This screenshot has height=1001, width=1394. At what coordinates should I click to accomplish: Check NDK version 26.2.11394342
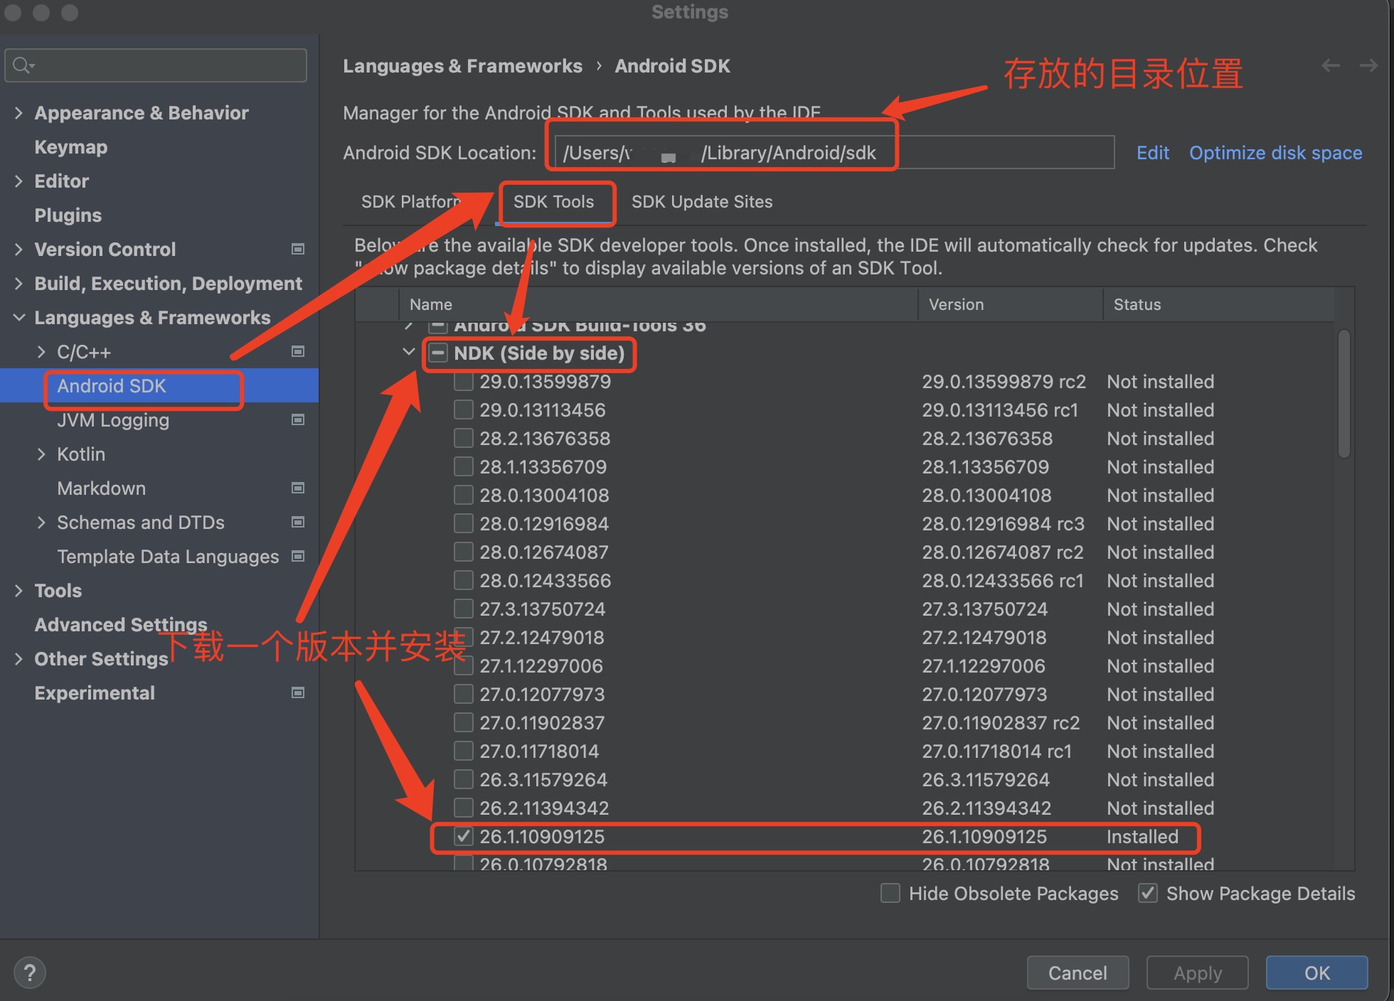[x=464, y=808]
